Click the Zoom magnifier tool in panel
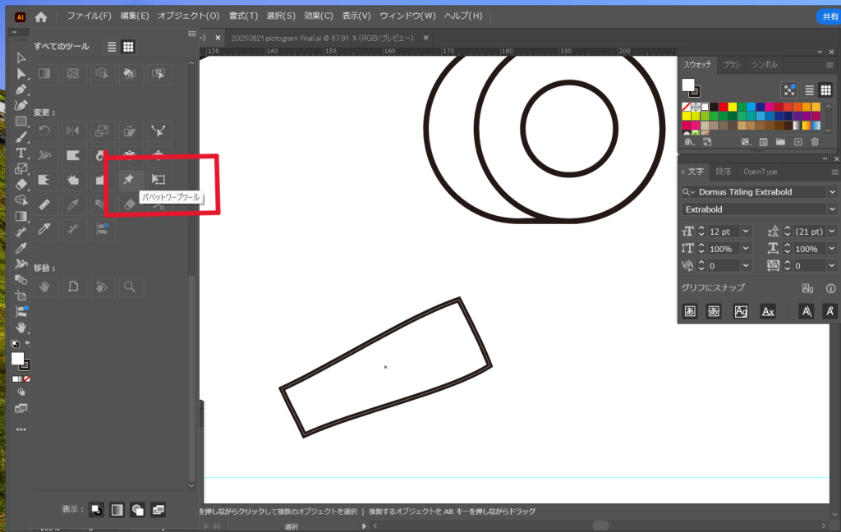The width and height of the screenshot is (841, 532). point(129,287)
